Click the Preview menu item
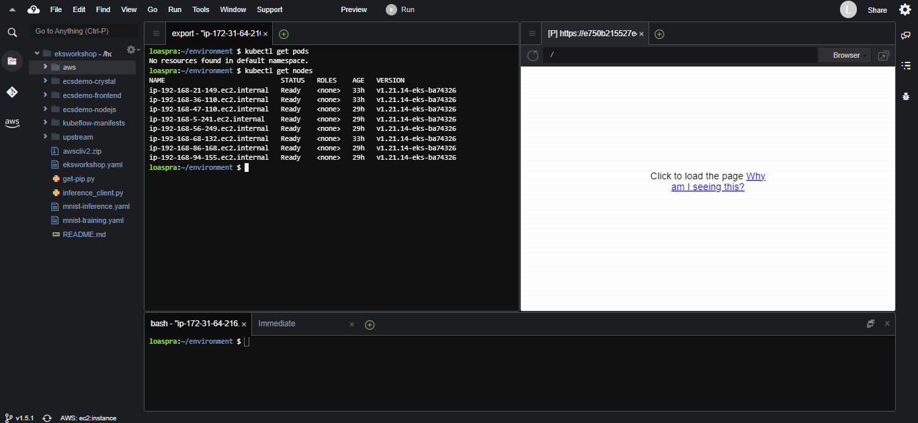The image size is (918, 423). [x=353, y=9]
